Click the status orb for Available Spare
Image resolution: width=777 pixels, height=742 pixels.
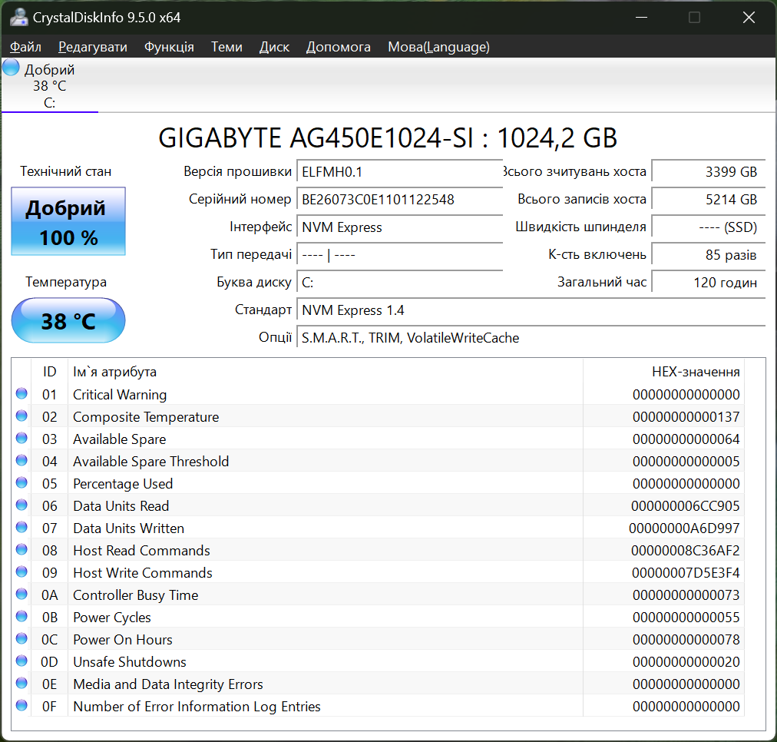pos(21,439)
